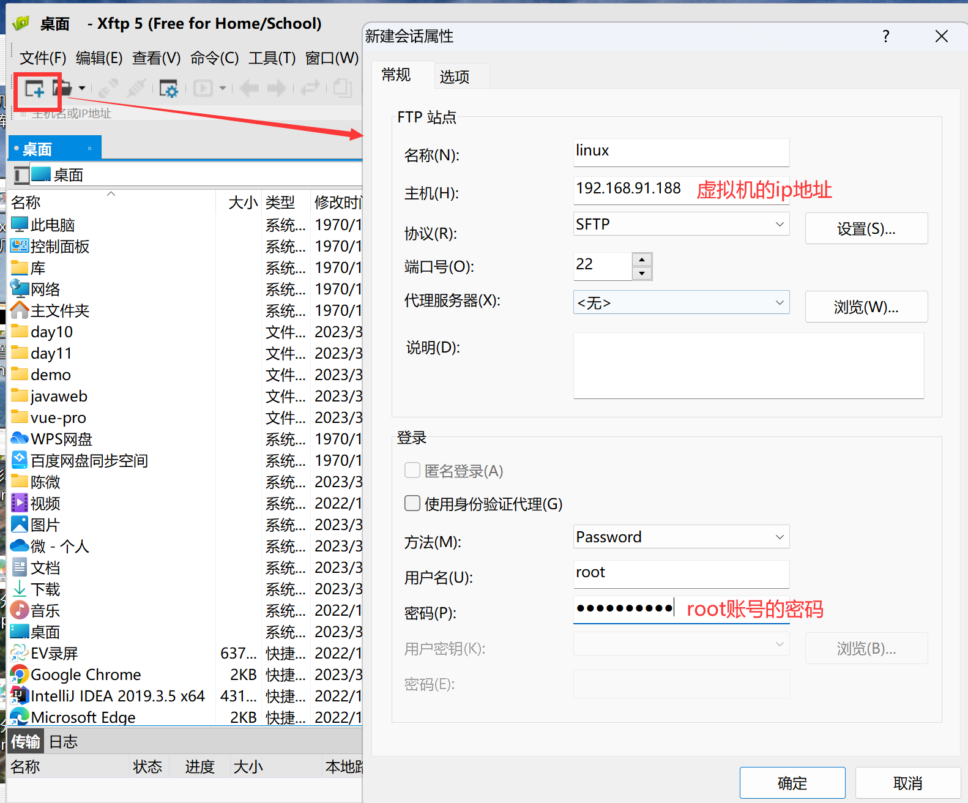Open the dropdown arrow beside the Open Session icon

81,89
